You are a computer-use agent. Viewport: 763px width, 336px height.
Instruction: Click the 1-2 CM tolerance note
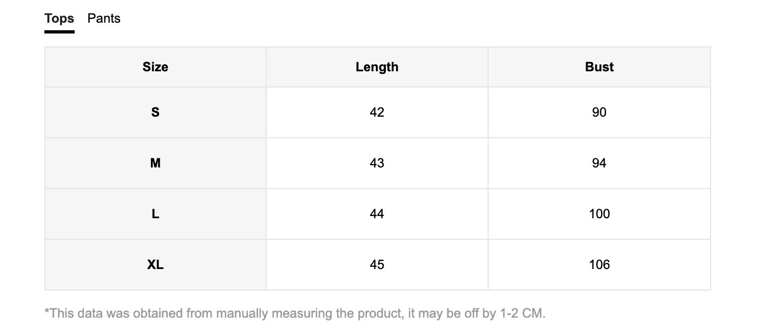(x=522, y=313)
